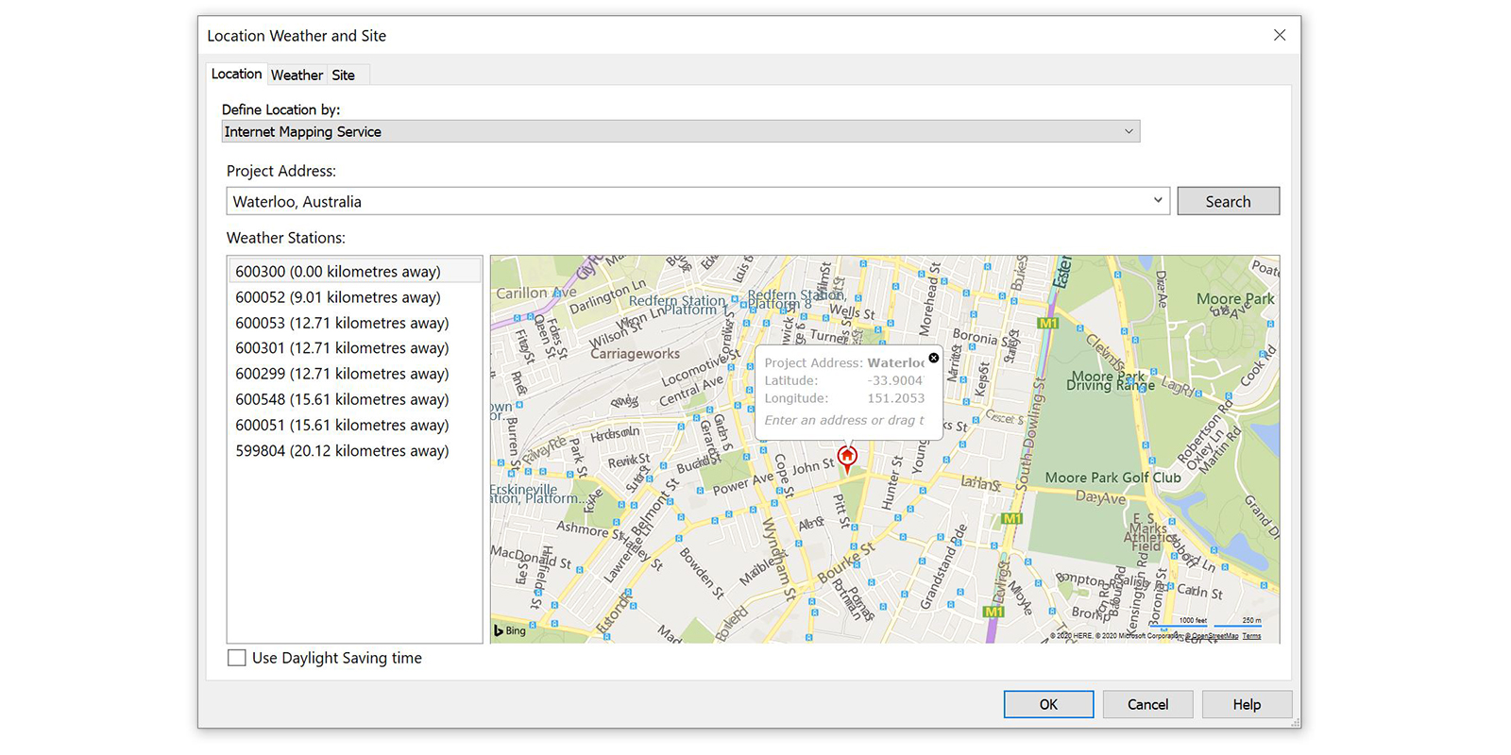Select weather station 600300 (0.00 kilometres away)
The image size is (1511, 755).
(338, 272)
